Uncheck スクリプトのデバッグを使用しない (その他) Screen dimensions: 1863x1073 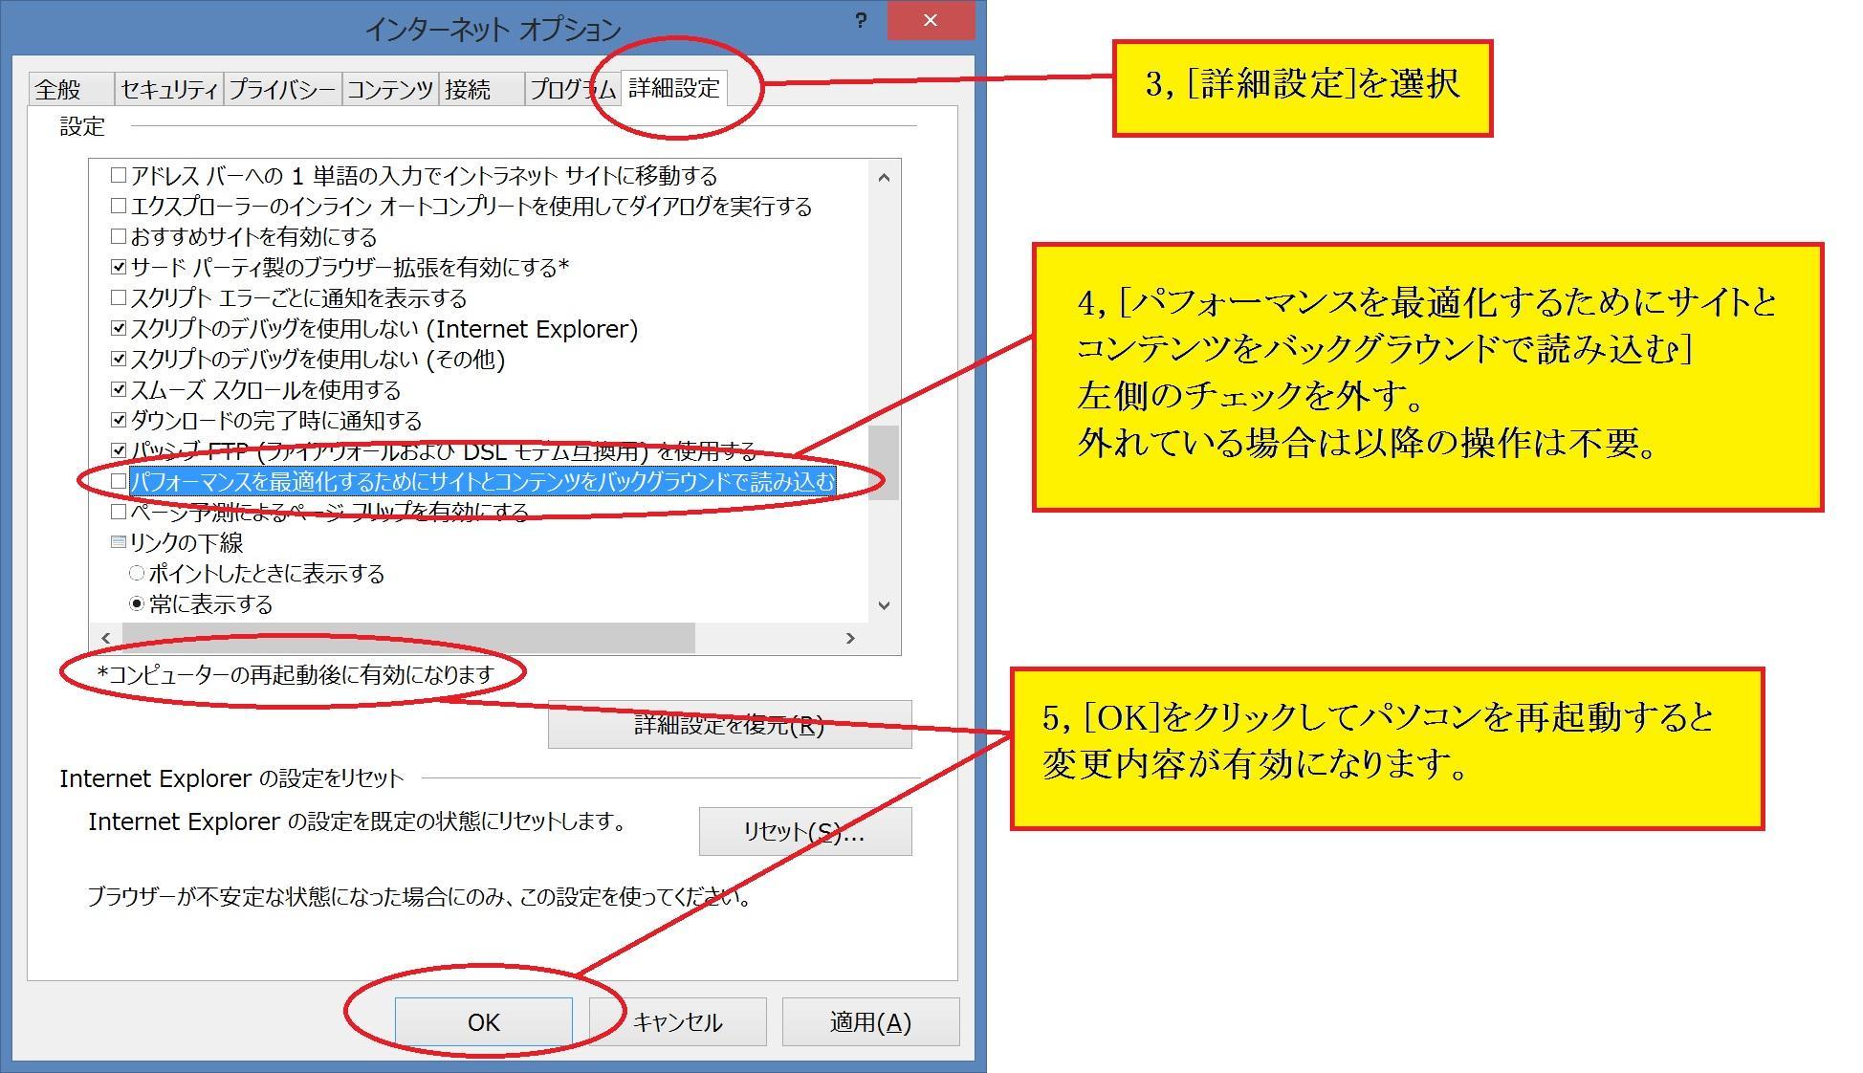tap(119, 359)
